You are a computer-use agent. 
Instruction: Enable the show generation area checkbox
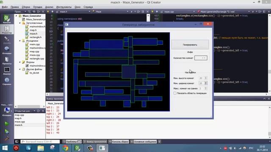click(x=175, y=93)
